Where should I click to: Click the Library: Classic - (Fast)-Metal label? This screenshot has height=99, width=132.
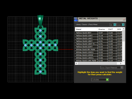(87, 24)
